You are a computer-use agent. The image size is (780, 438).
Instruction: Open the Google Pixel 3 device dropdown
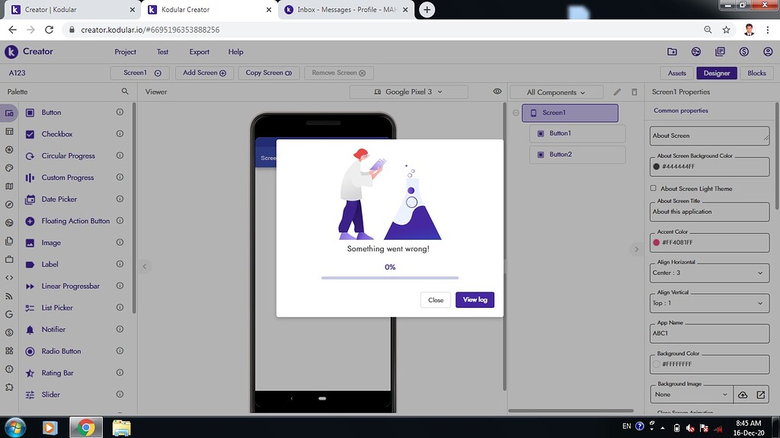(x=408, y=92)
